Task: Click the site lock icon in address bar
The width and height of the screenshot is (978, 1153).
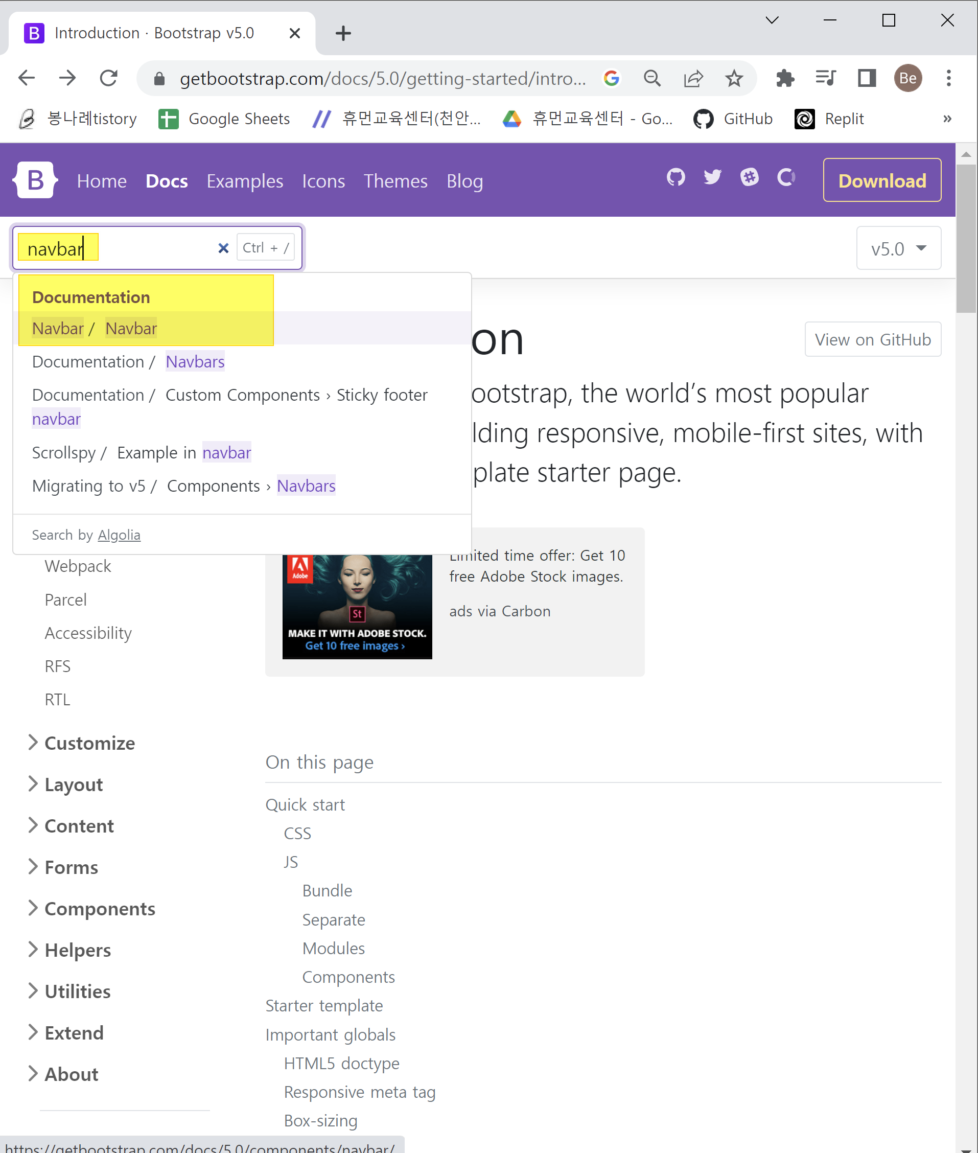Action: click(x=159, y=79)
